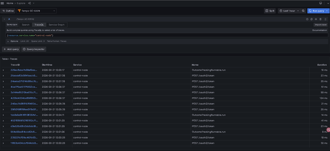Image resolution: width=330 pixels, height=151 pixels.
Task: Delete query A with trash icon
Action: [x=321, y=19]
